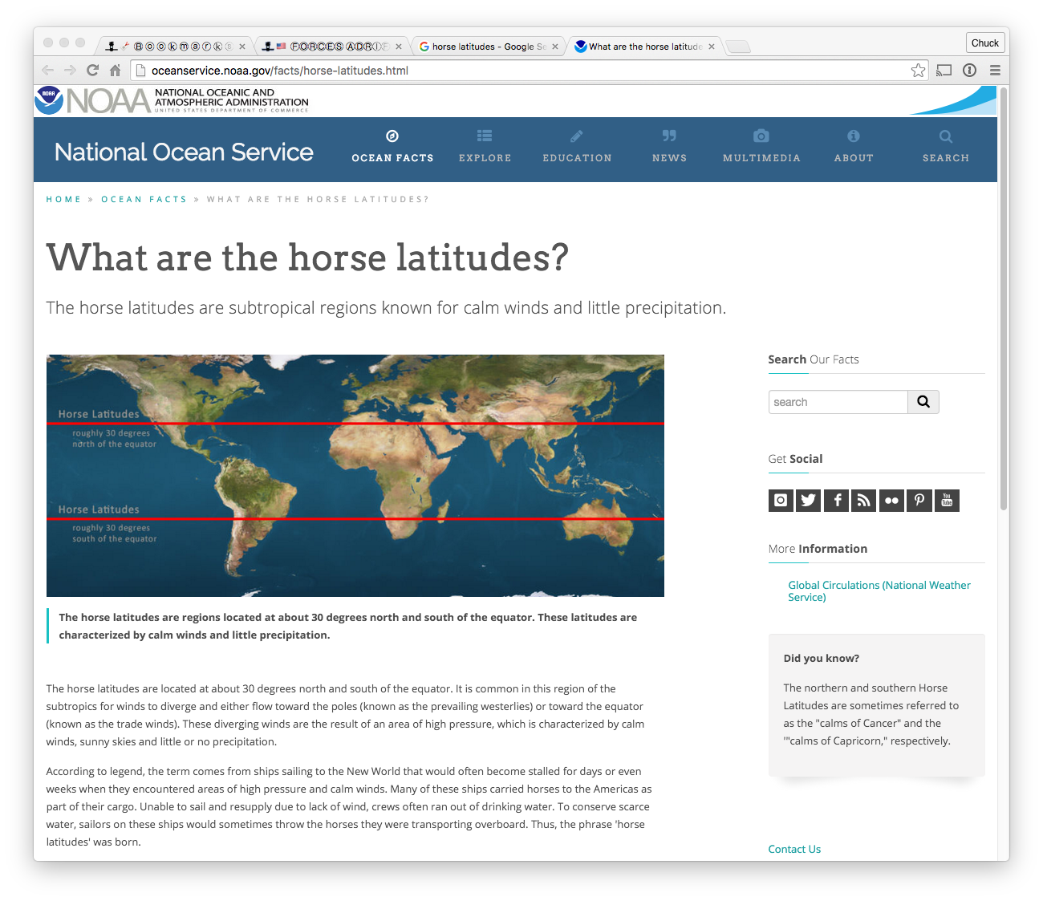
Task: Click the page vertical scrollbar
Action: coord(1003,298)
